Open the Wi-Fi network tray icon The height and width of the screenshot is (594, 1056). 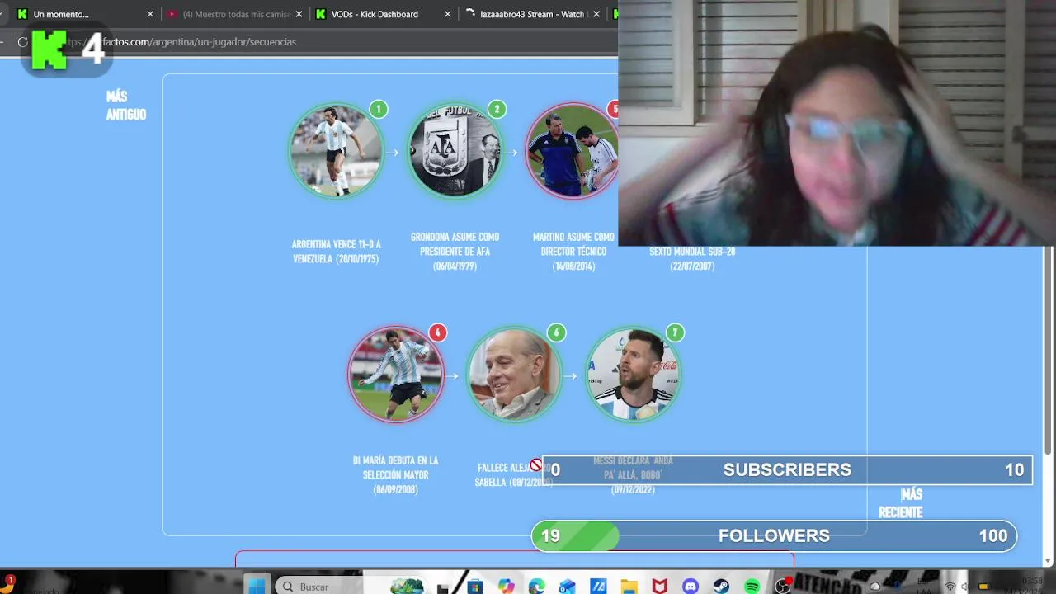point(950,587)
